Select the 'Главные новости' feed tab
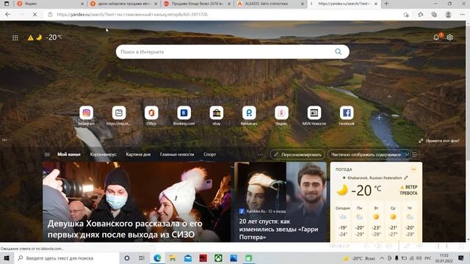 pos(177,155)
